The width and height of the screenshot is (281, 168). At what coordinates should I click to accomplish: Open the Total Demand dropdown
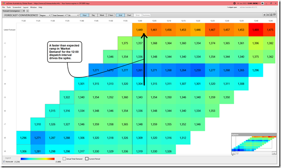click(x=60, y=15)
